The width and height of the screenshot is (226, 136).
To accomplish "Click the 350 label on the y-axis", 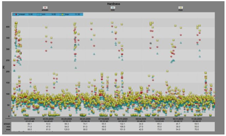I will (x=8, y=38).
